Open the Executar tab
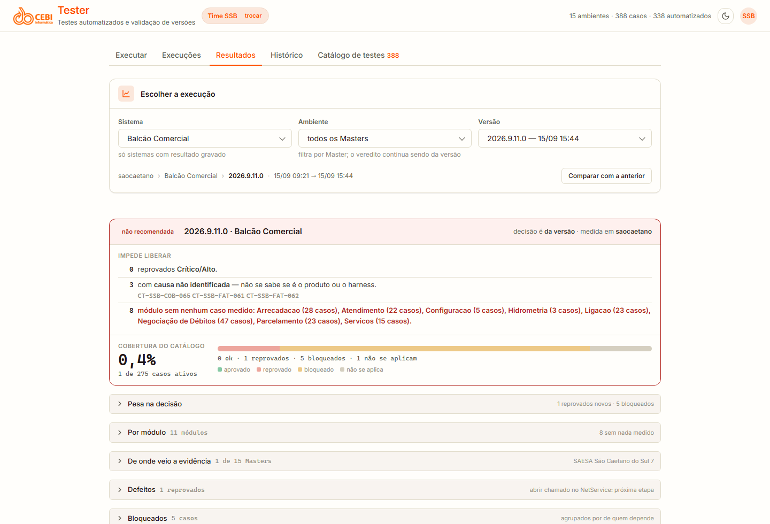This screenshot has height=524, width=770. (x=131, y=55)
